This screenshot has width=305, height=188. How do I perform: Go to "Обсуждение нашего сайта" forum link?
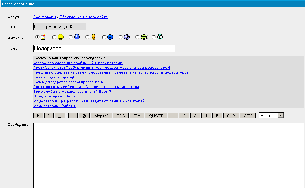pos(83,17)
